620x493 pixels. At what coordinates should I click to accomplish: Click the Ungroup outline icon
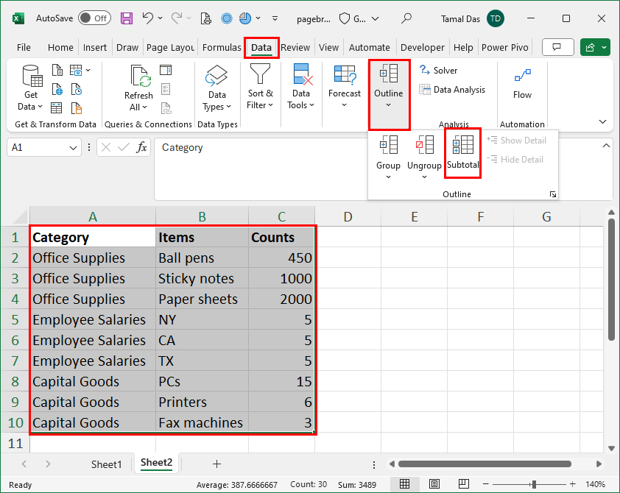click(425, 144)
